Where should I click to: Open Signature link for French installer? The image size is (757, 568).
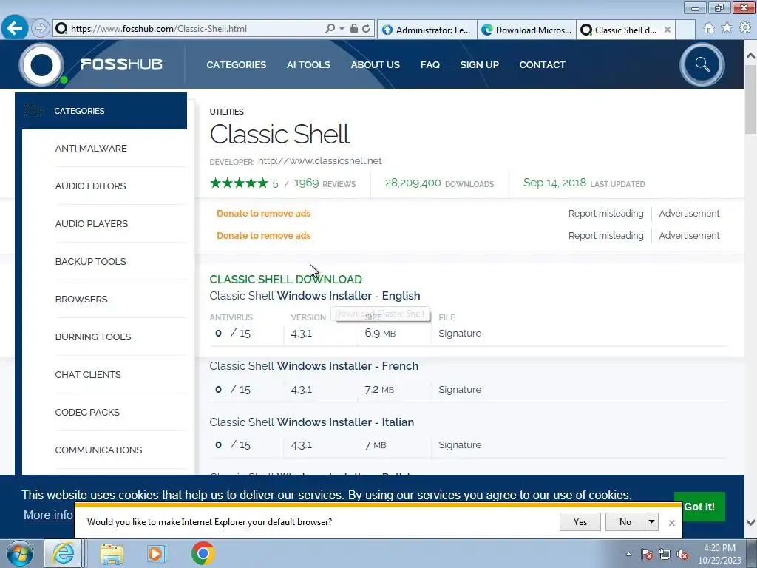pos(460,389)
